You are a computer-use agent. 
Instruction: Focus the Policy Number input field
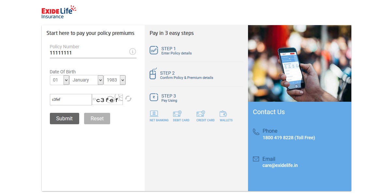tap(89, 53)
